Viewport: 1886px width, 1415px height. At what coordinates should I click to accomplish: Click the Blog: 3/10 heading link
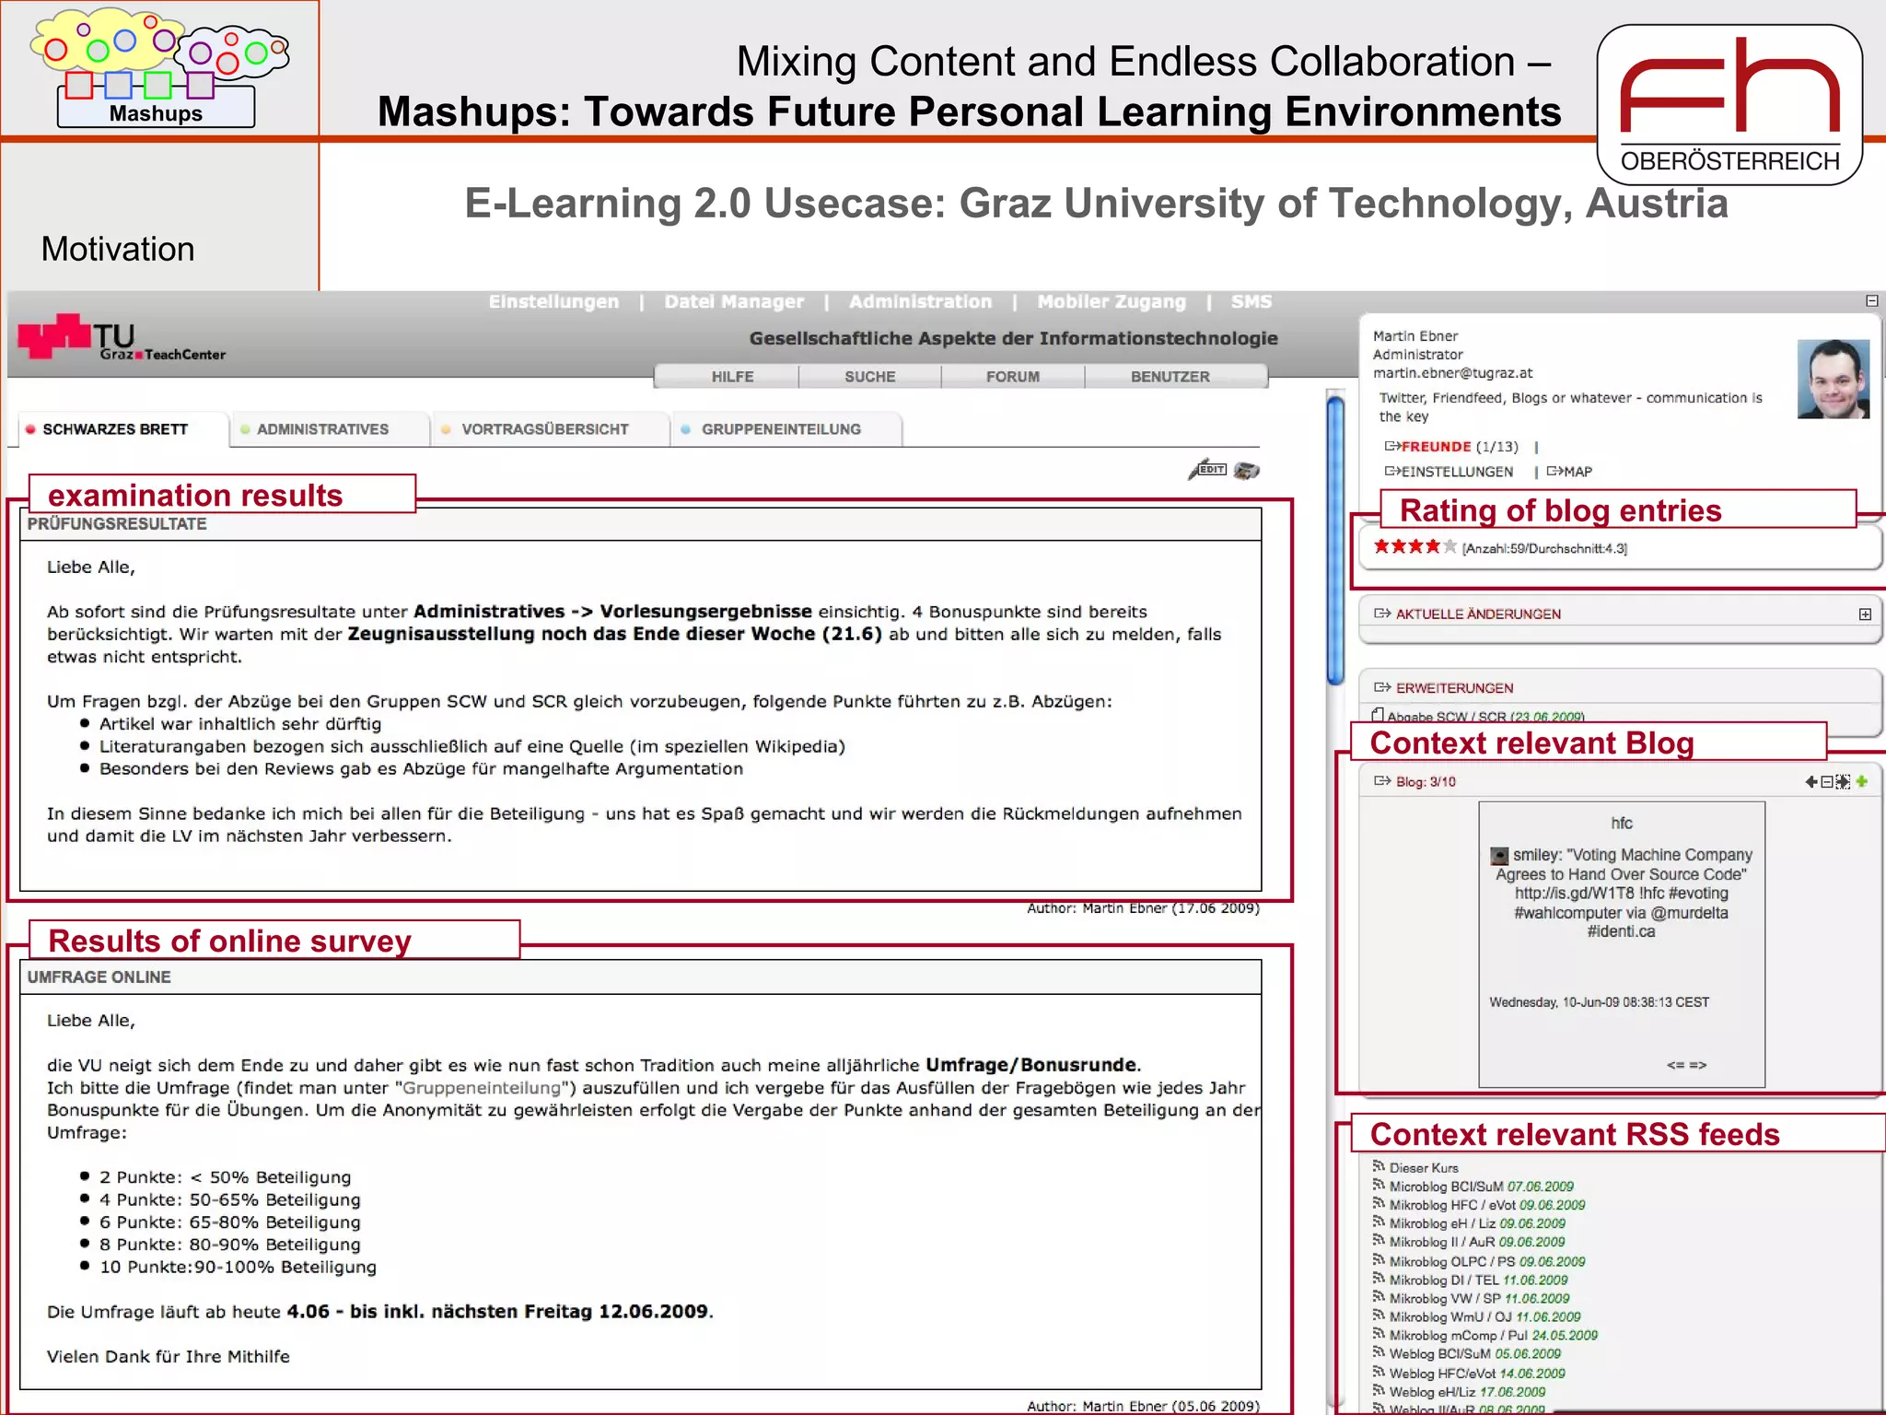coord(1426,782)
